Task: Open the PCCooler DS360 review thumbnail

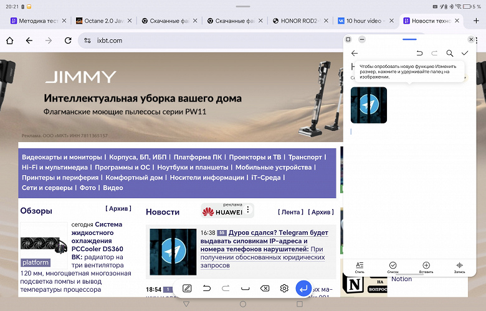Action: click(x=44, y=245)
